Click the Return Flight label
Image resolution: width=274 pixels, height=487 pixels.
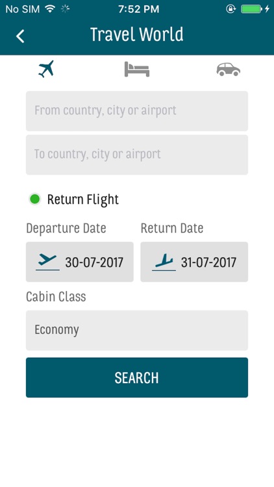(83, 200)
